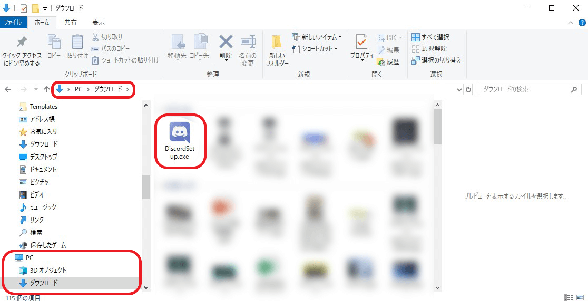The height and width of the screenshot is (301, 588).
Task: Collapse the ribbon with chevron
Action: pos(571,23)
